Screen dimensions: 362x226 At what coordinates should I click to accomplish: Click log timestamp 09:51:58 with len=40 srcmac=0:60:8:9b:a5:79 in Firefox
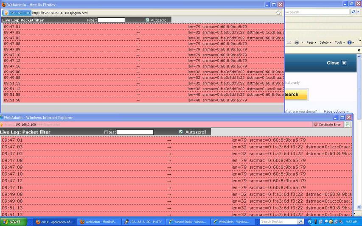pos(12,100)
